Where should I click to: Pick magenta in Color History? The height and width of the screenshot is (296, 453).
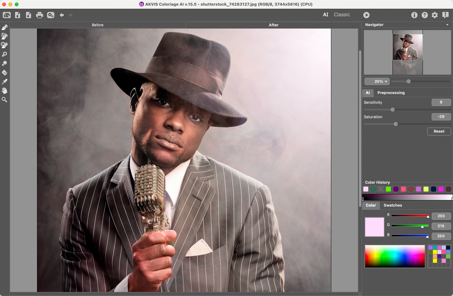point(441,189)
